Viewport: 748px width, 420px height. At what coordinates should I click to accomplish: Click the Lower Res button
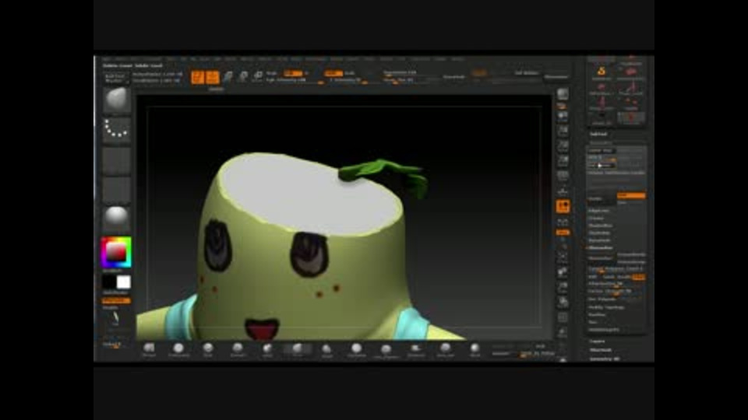click(602, 150)
